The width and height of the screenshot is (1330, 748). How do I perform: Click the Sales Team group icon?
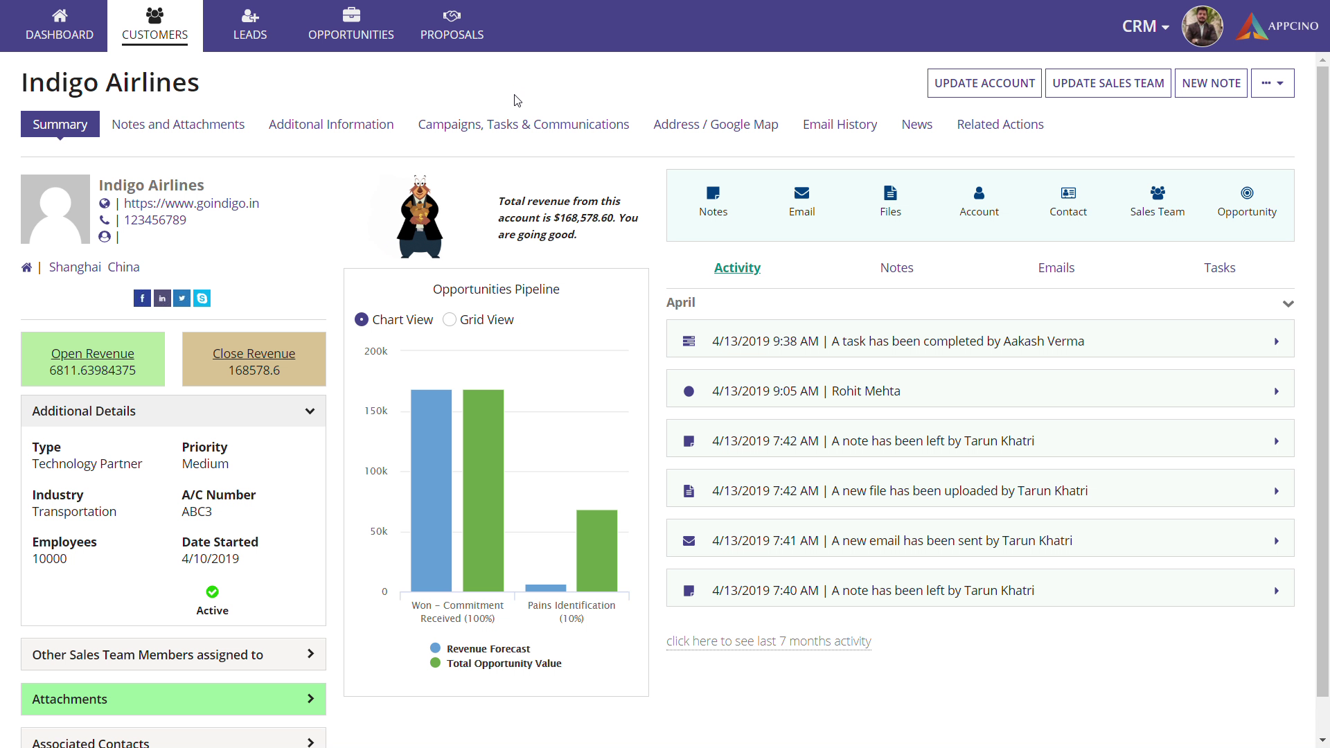(1157, 193)
